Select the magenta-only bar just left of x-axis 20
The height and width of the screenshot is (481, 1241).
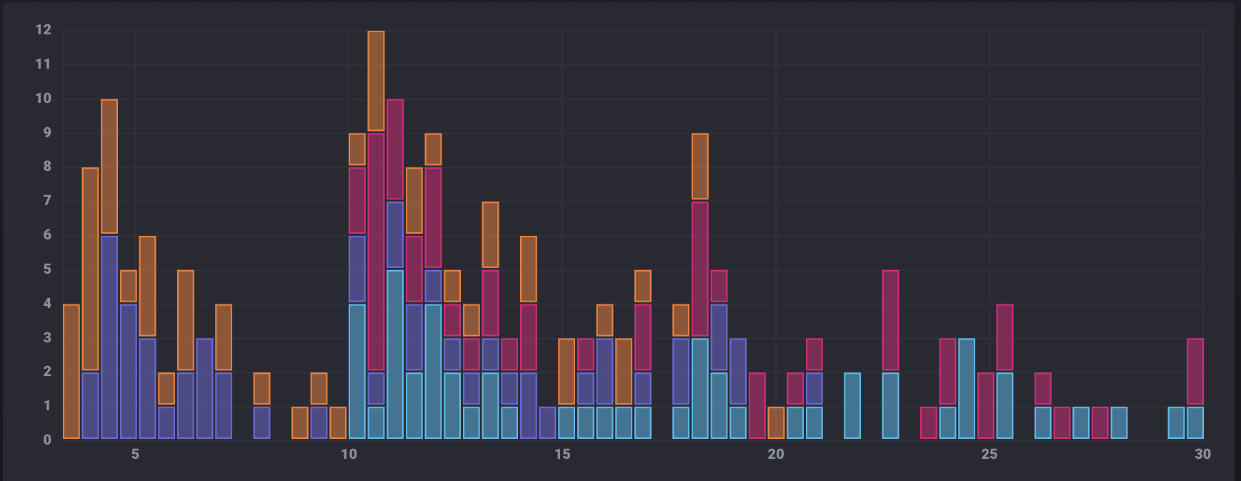pos(757,405)
